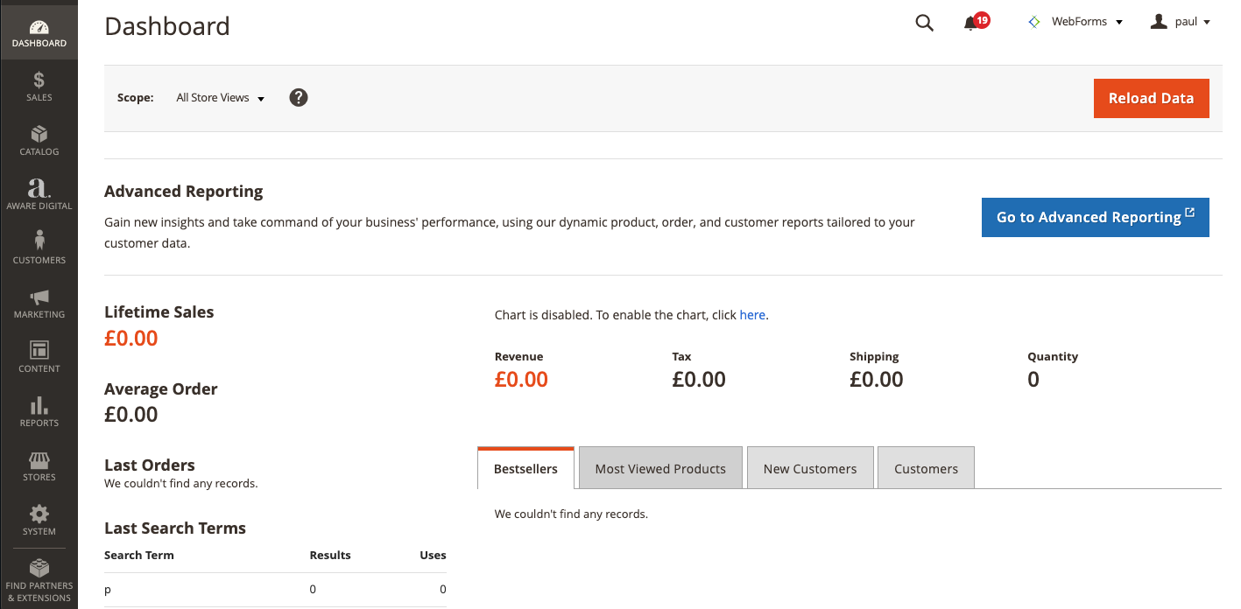Open the Stores sidebar section
The height and width of the screenshot is (609, 1241).
coord(39,466)
